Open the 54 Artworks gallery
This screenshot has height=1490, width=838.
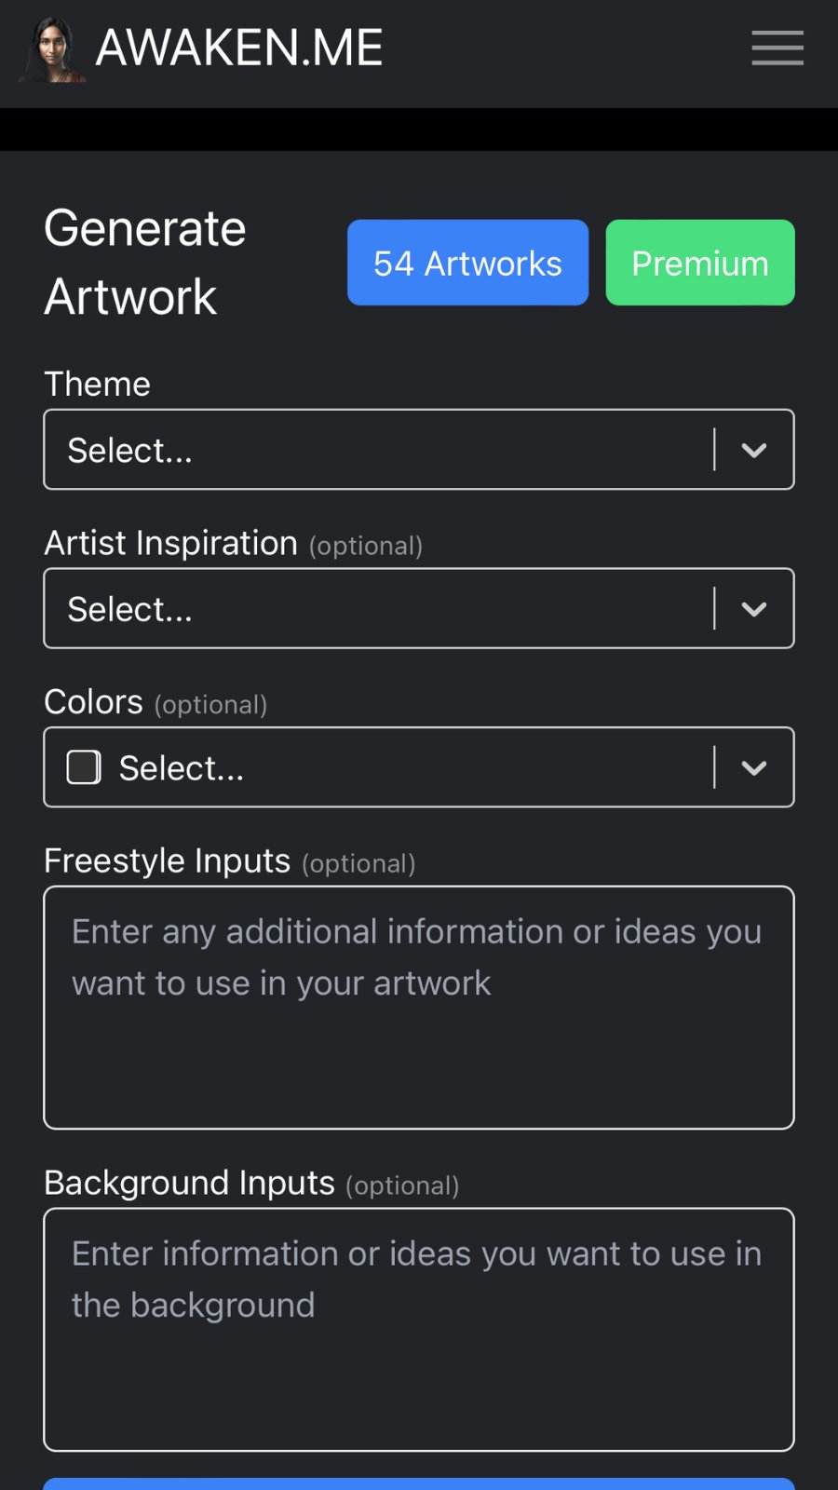click(467, 264)
